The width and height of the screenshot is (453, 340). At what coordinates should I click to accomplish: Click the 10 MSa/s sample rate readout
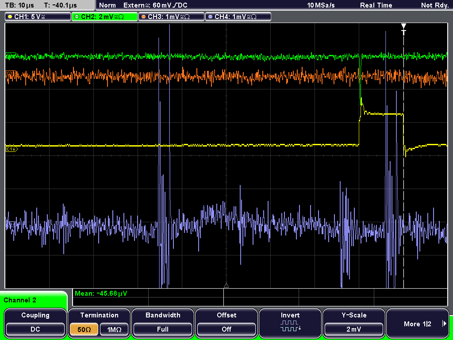coord(321,5)
